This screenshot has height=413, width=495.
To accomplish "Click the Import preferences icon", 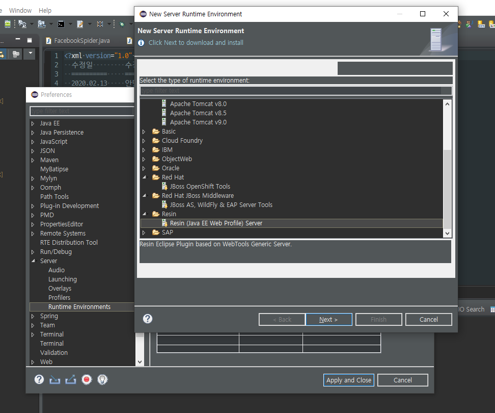I will [55, 380].
